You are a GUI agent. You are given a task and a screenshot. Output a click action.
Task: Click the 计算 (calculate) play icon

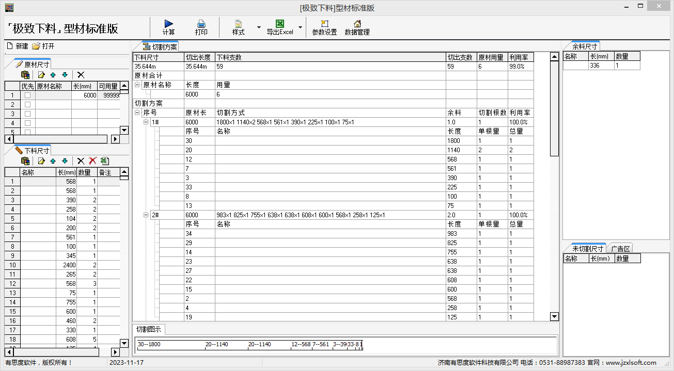click(x=169, y=24)
